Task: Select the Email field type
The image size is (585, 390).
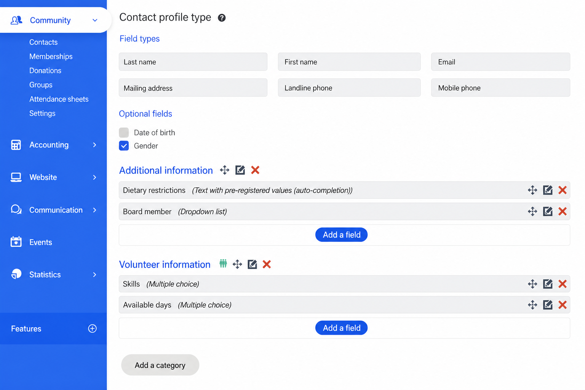Action: pyautogui.click(x=500, y=62)
